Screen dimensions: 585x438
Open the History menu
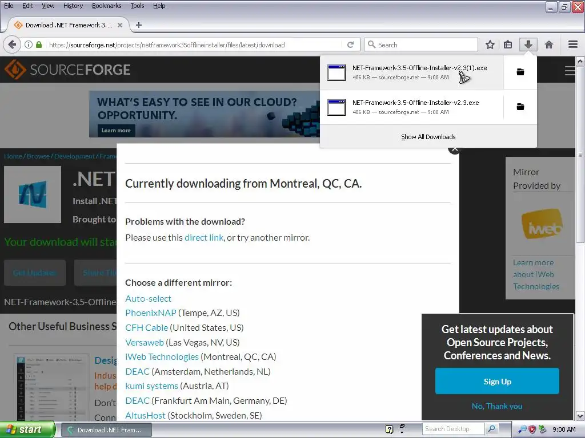pyautogui.click(x=73, y=6)
